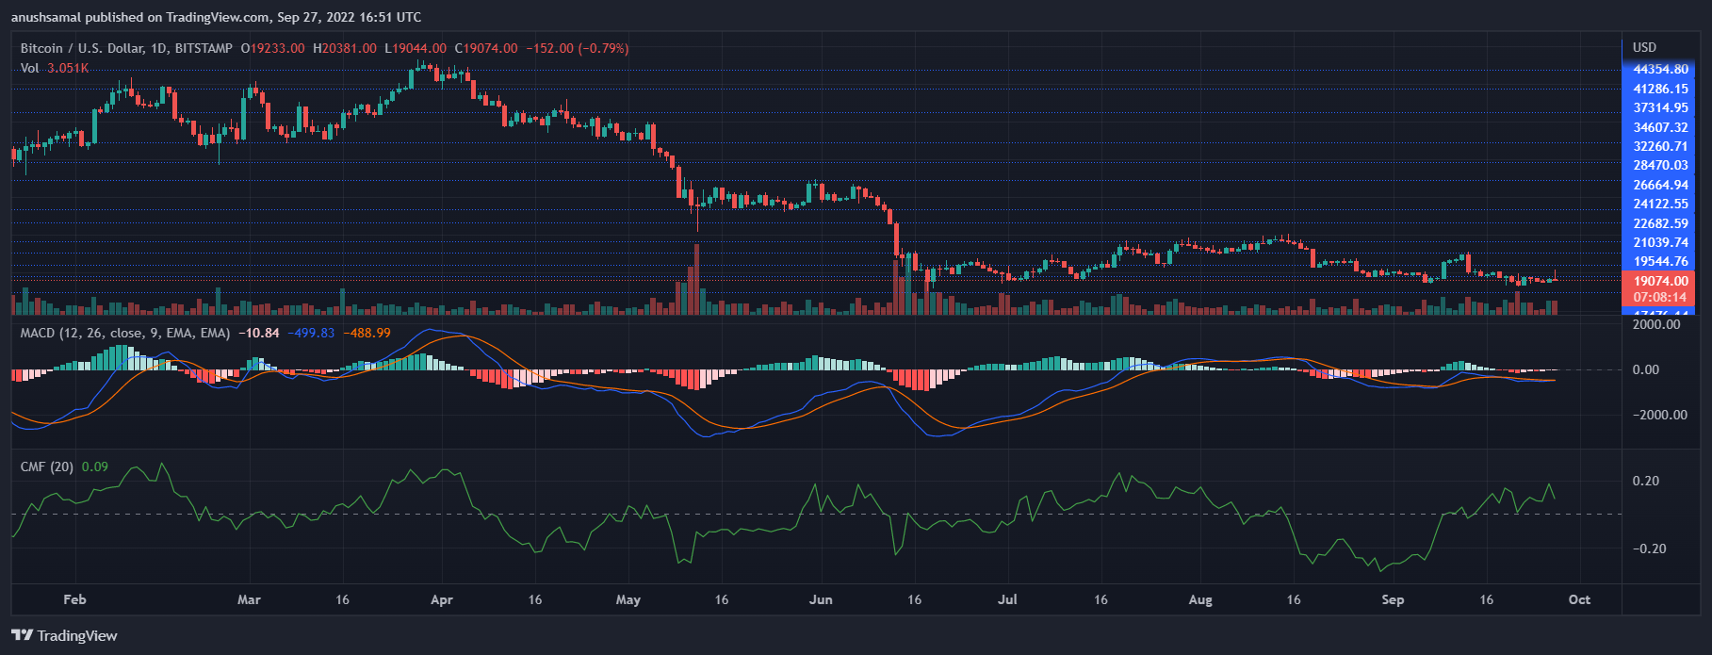Click the CMF axis 0.20 value
The height and width of the screenshot is (655, 1712).
click(1645, 481)
